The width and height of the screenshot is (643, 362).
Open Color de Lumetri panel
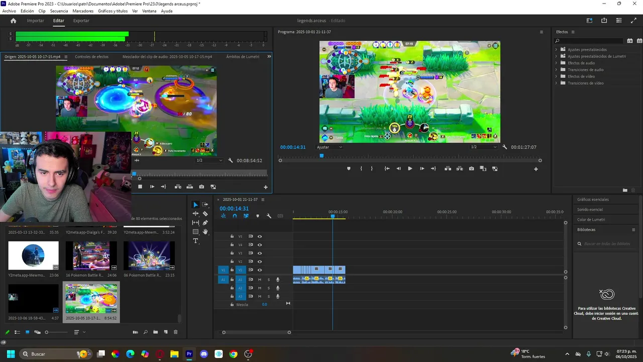coord(591,220)
